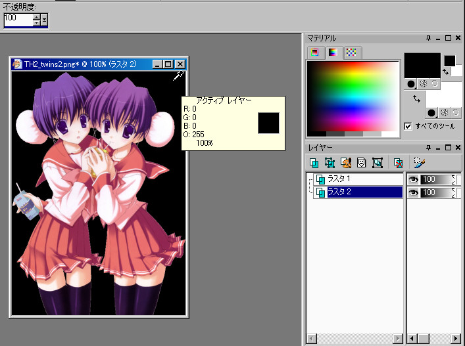Pin the Layers palette
The width and height of the screenshot is (465, 346).
point(428,148)
